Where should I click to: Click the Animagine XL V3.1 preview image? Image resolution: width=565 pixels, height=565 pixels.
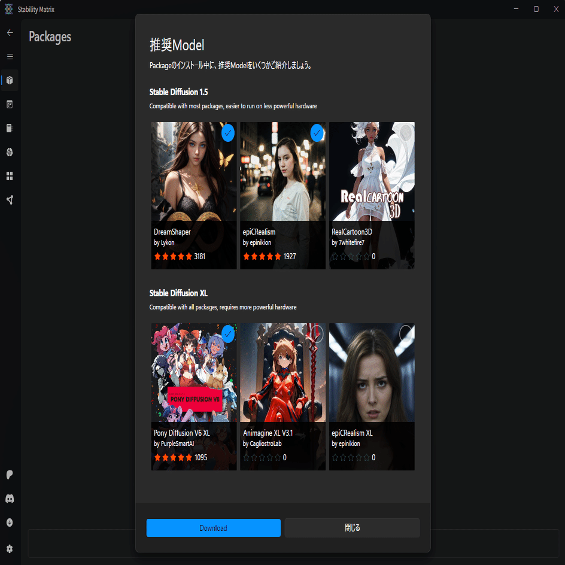click(x=283, y=373)
